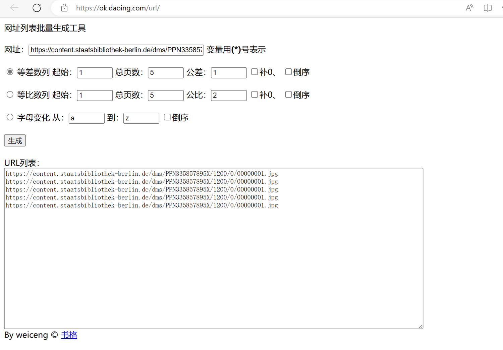Click the 到 letter input containing z
Screen dimensions: 503x350
pyautogui.click(x=141, y=118)
